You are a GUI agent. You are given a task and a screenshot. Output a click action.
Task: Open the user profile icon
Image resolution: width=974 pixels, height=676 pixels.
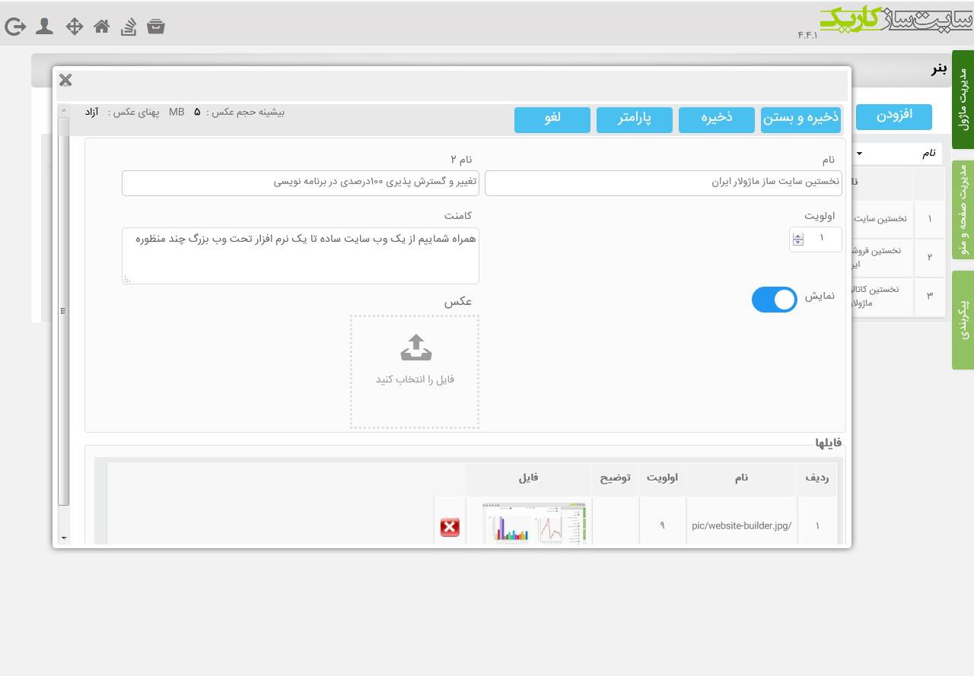pyautogui.click(x=44, y=27)
